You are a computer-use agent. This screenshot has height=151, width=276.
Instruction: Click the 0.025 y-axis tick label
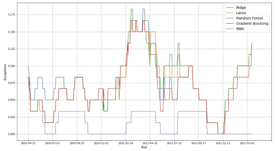(x=12, y=117)
